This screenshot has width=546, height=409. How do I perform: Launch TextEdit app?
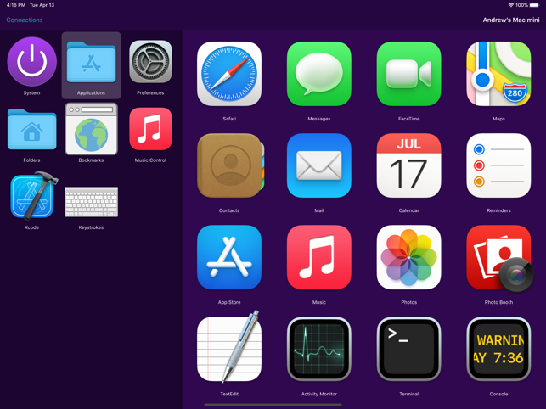229,348
